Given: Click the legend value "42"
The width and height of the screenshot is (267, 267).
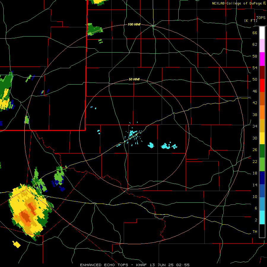Looking at the screenshot, I should point(255,103).
